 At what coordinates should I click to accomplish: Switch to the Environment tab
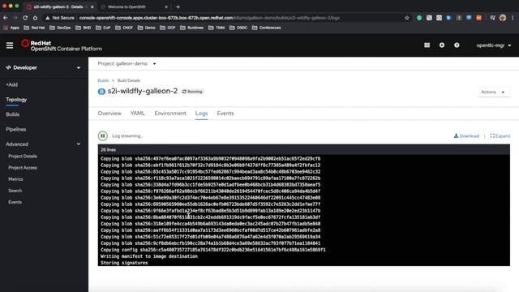pos(170,114)
